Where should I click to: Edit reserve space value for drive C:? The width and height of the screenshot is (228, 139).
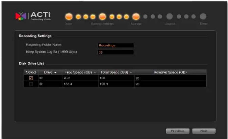pos(170,78)
